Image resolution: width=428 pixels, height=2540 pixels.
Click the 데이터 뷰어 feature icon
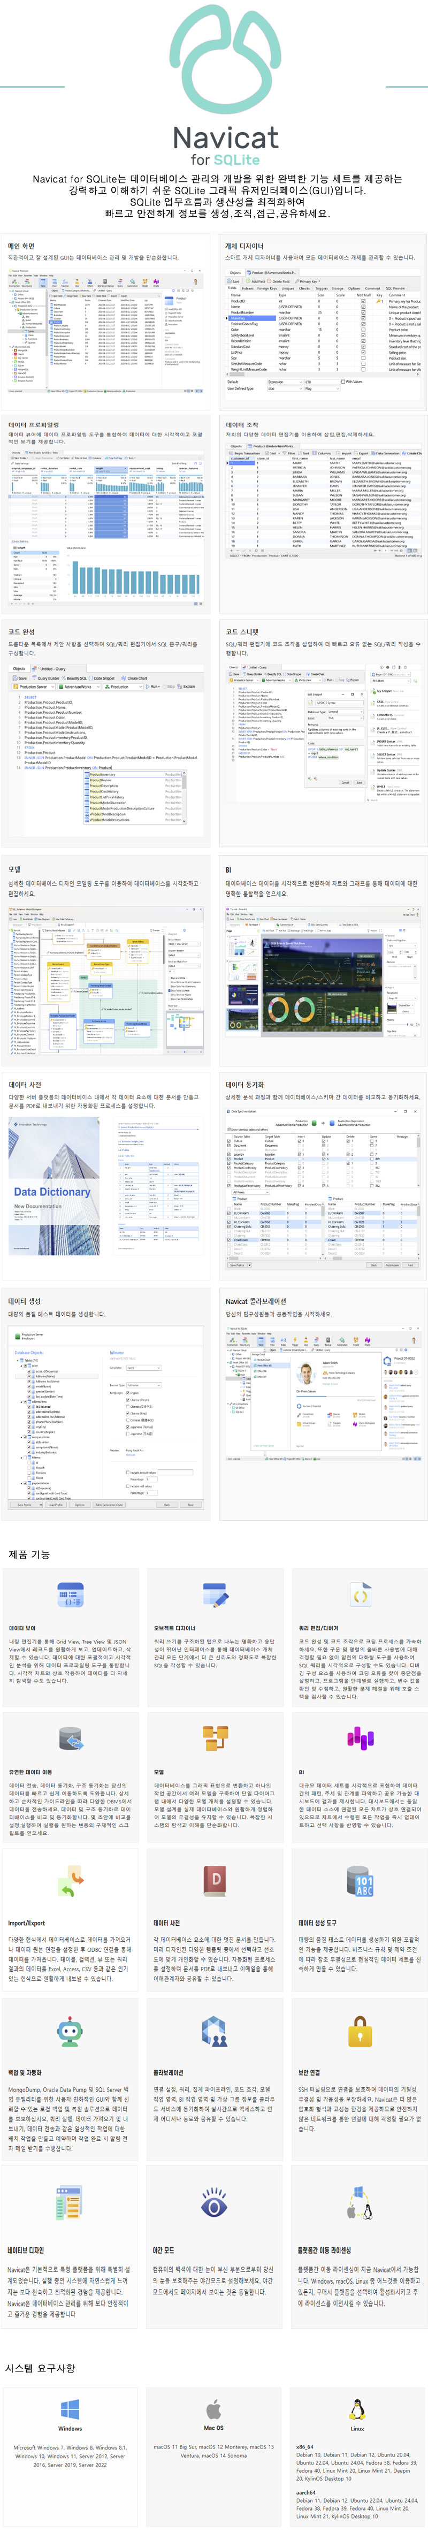pos(70,1595)
